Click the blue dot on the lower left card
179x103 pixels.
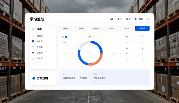34,78
